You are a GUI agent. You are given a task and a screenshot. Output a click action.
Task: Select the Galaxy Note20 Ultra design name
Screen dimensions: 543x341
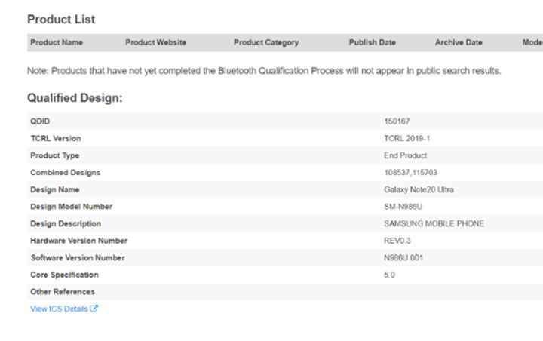[419, 189]
